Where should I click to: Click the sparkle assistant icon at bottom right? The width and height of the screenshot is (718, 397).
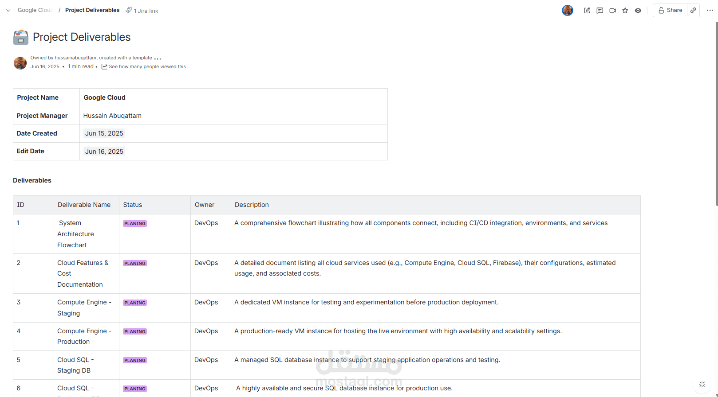click(x=702, y=384)
